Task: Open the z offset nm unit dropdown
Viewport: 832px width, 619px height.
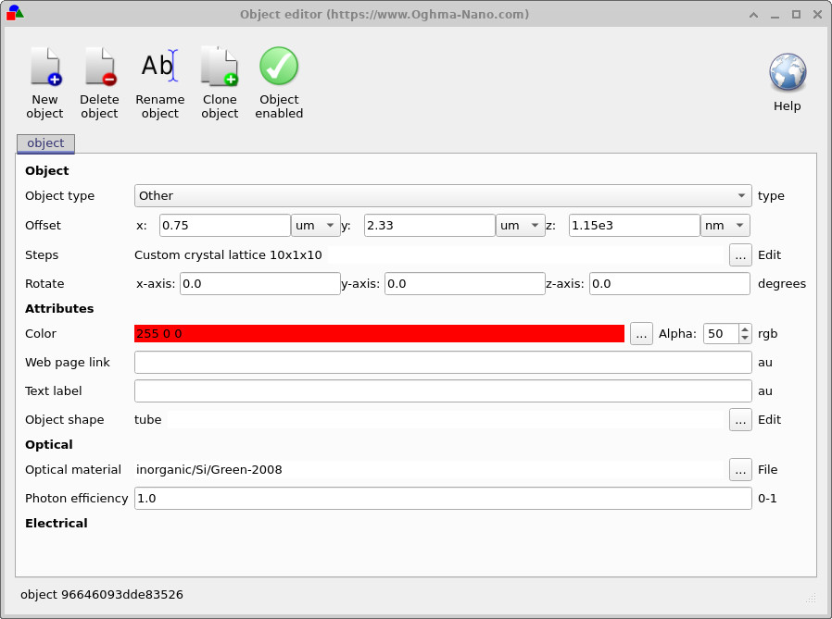Action: tap(725, 225)
